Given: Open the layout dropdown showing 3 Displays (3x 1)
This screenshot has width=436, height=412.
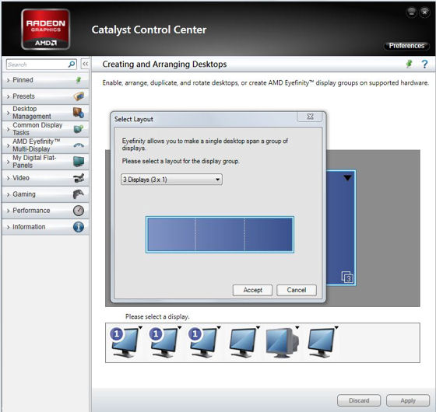Looking at the screenshot, I should (171, 180).
